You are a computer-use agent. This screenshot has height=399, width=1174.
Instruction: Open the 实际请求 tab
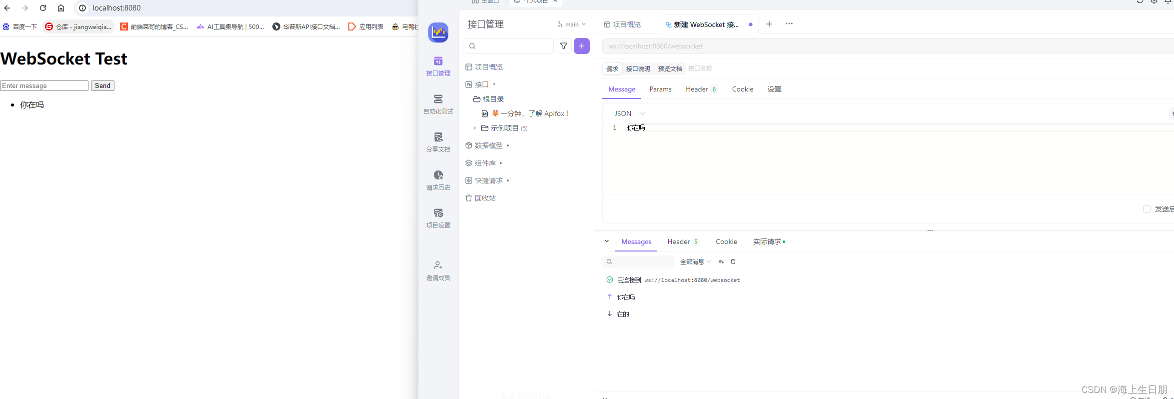click(769, 241)
